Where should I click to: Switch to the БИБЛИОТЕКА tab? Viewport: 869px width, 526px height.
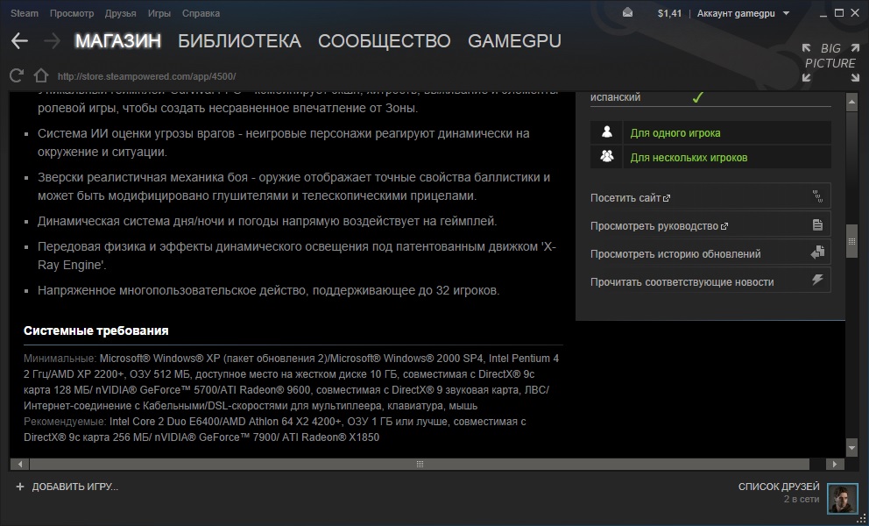pos(239,41)
